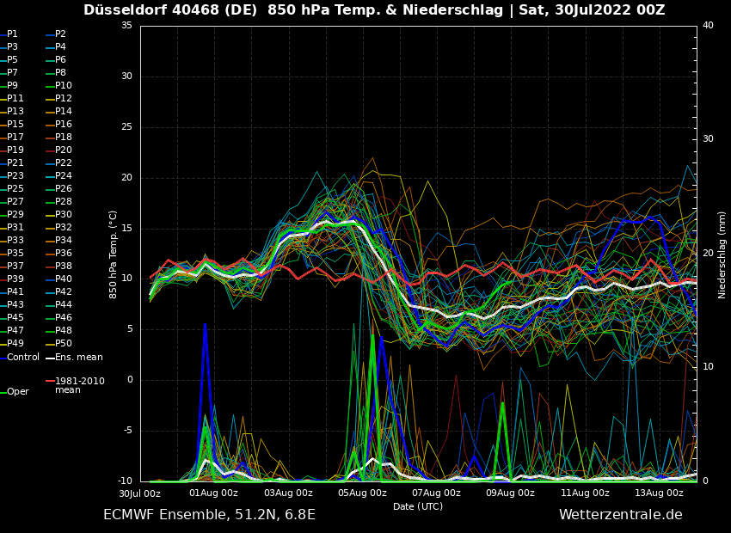Screen dimensions: 731x533
Task: Click the 850 hPa Temp. axis label
Action: click(113, 254)
